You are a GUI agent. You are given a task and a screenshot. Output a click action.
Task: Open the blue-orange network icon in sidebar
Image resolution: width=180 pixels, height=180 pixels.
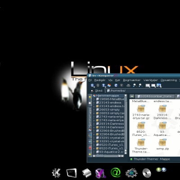90,135
